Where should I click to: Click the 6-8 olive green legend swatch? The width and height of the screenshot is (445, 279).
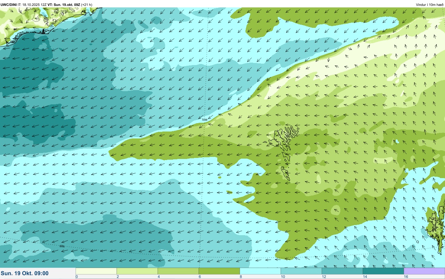click(x=219, y=271)
